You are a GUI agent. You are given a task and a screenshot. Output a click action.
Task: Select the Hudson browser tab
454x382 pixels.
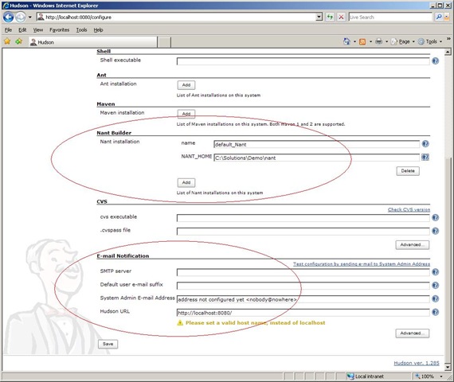(x=93, y=42)
